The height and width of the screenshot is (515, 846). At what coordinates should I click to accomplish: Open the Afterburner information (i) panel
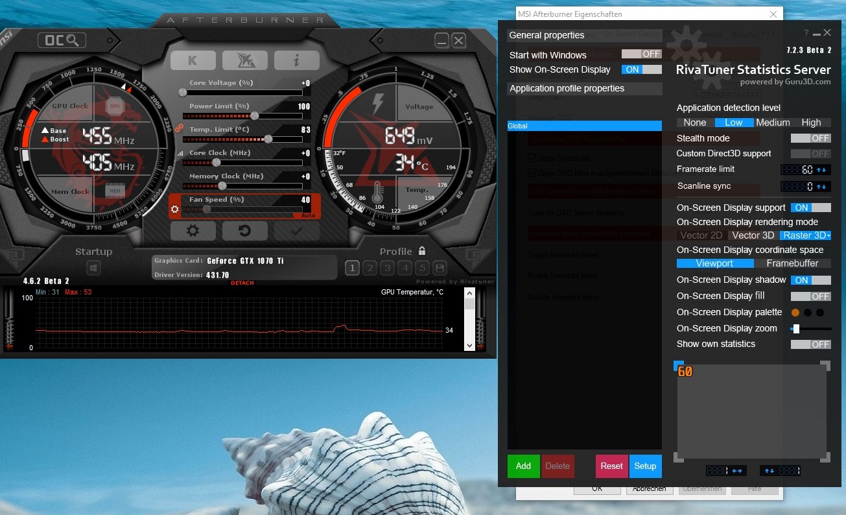[297, 60]
